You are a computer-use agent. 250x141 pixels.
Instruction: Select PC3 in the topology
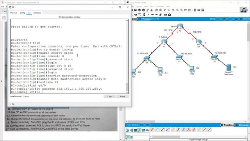point(192,68)
